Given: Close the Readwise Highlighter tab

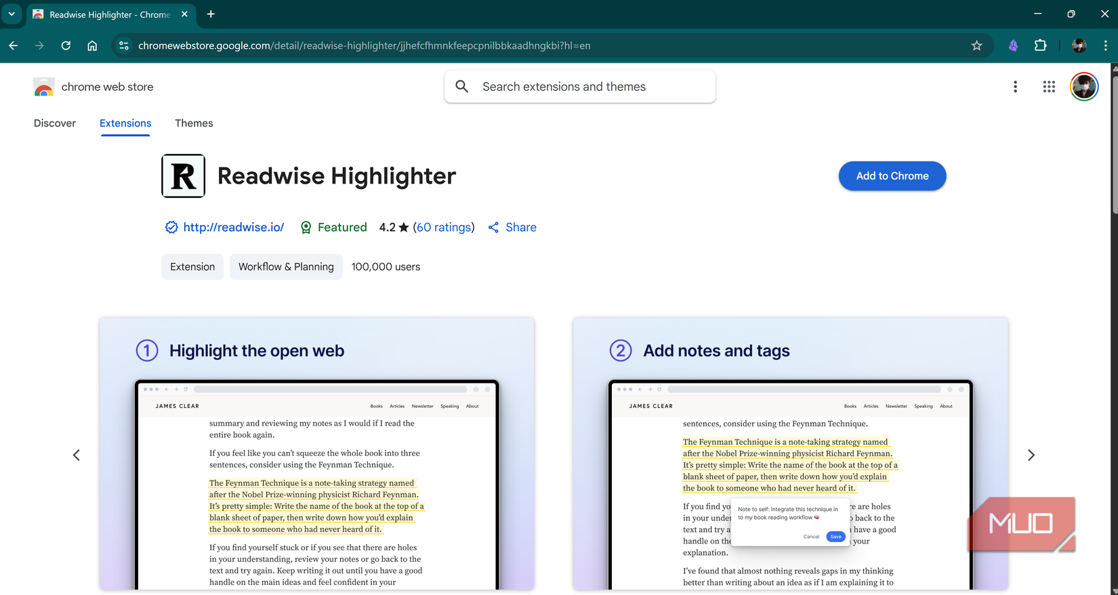Looking at the screenshot, I should (184, 14).
